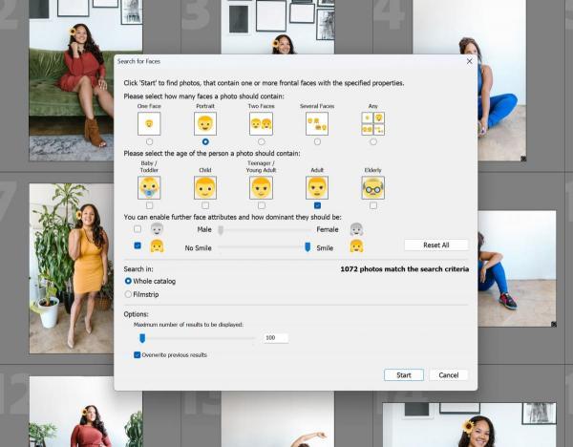Select the Elderly age icon

372,187
